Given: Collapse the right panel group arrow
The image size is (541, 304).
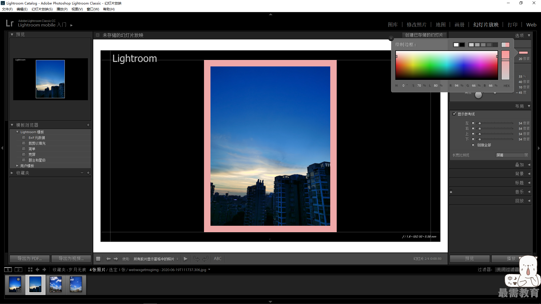Looking at the screenshot, I should 539,148.
